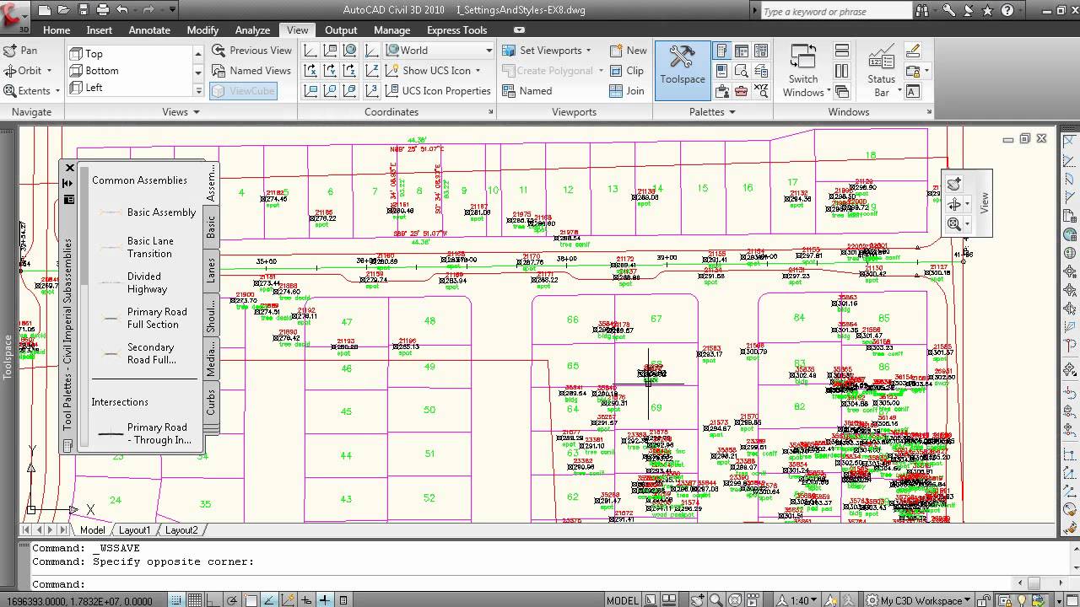The width and height of the screenshot is (1080, 607).
Task: Toggle Ortho mode in status bar
Action: 213,600
